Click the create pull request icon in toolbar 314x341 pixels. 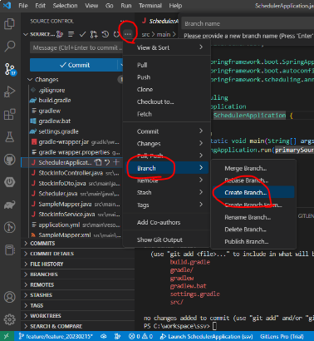pos(94,34)
